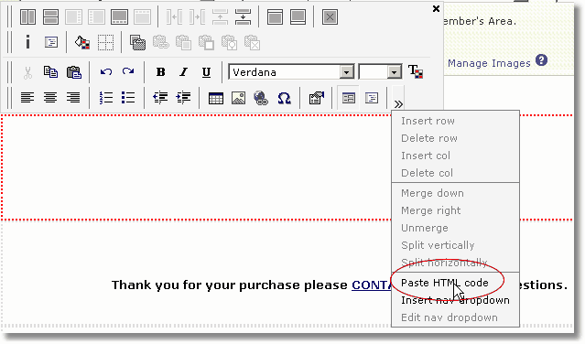This screenshot has height=344, width=585.
Task: Click the Paste clipboard icon
Action: click(x=74, y=72)
